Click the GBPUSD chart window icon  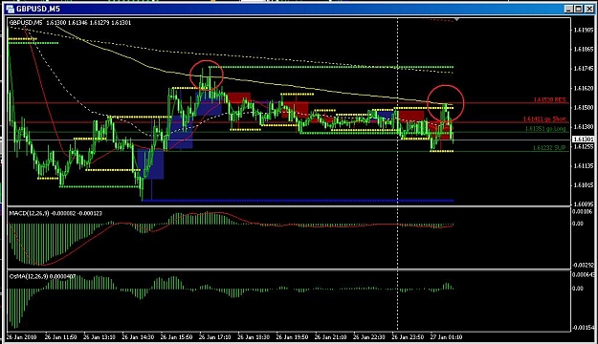click(10, 9)
